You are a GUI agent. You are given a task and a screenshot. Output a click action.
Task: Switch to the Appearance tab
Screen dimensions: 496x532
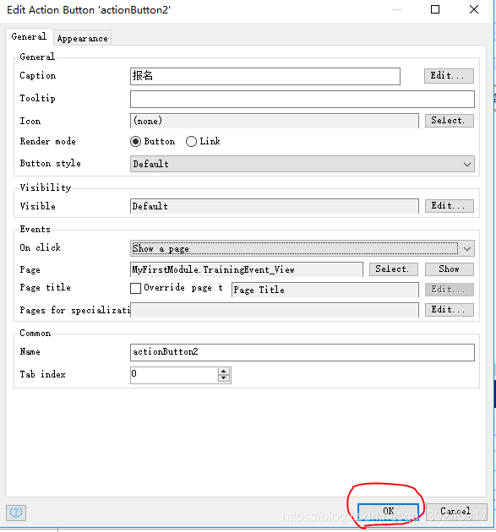[x=83, y=38]
